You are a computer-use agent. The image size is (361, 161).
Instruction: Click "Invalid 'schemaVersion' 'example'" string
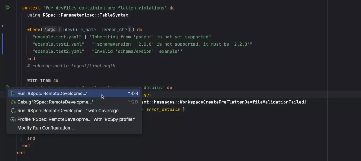[x=137, y=51]
